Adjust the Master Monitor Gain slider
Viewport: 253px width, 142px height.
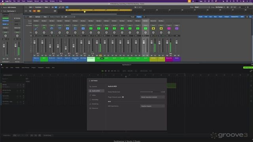click(x=150, y=92)
